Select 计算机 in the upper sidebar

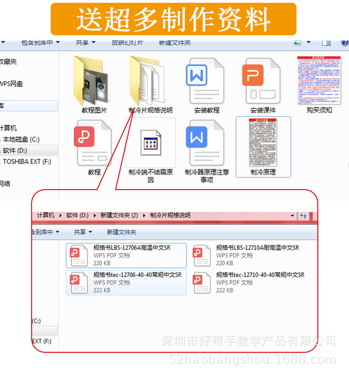tap(8, 128)
